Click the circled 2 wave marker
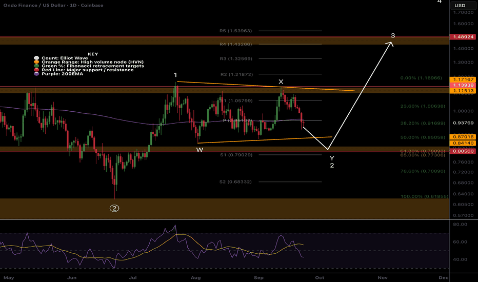The width and height of the screenshot is (478, 282). click(x=115, y=208)
